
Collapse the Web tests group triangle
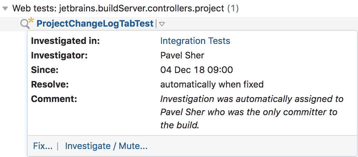click(x=5, y=9)
